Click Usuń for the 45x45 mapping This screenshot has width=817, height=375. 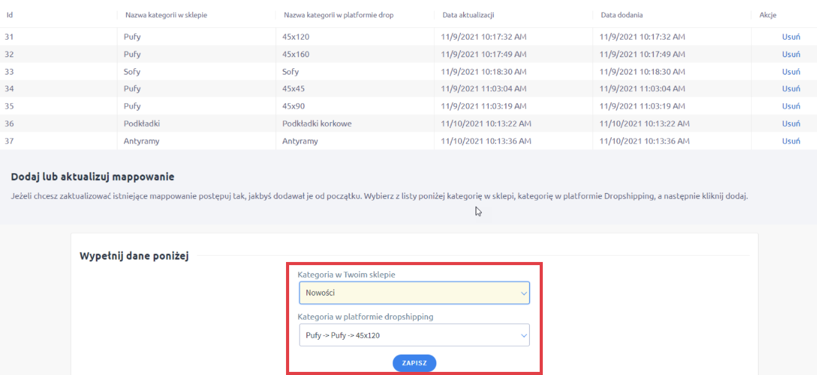tap(791, 89)
